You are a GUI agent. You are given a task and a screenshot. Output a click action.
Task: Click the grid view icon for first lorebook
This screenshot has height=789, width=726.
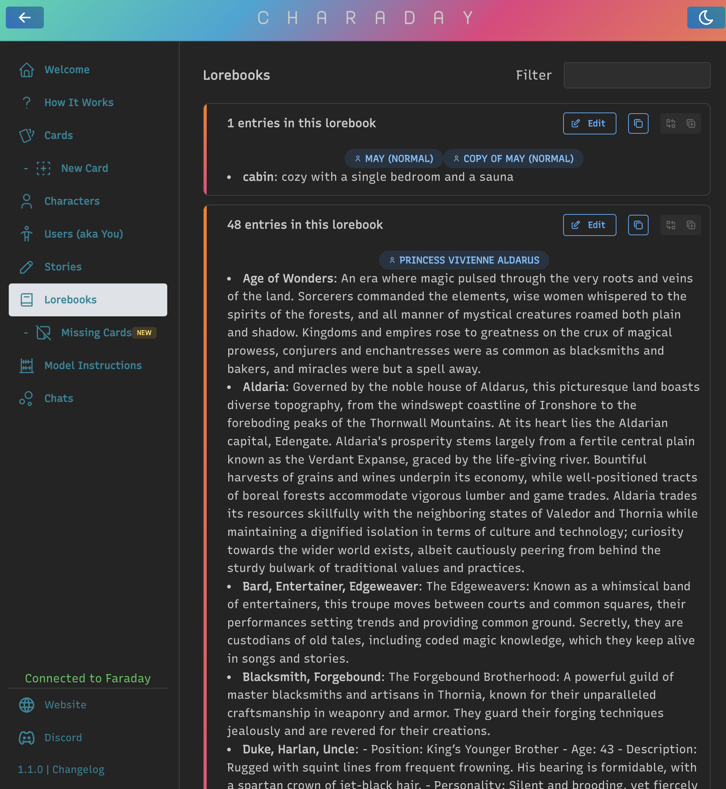[671, 124]
